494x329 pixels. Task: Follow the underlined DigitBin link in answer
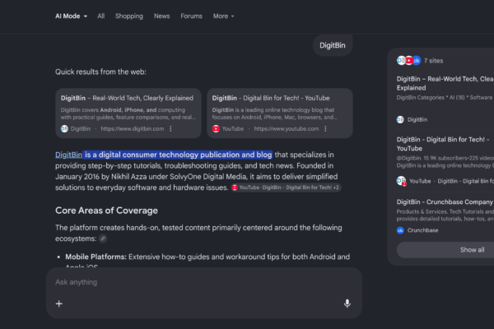(x=68, y=155)
